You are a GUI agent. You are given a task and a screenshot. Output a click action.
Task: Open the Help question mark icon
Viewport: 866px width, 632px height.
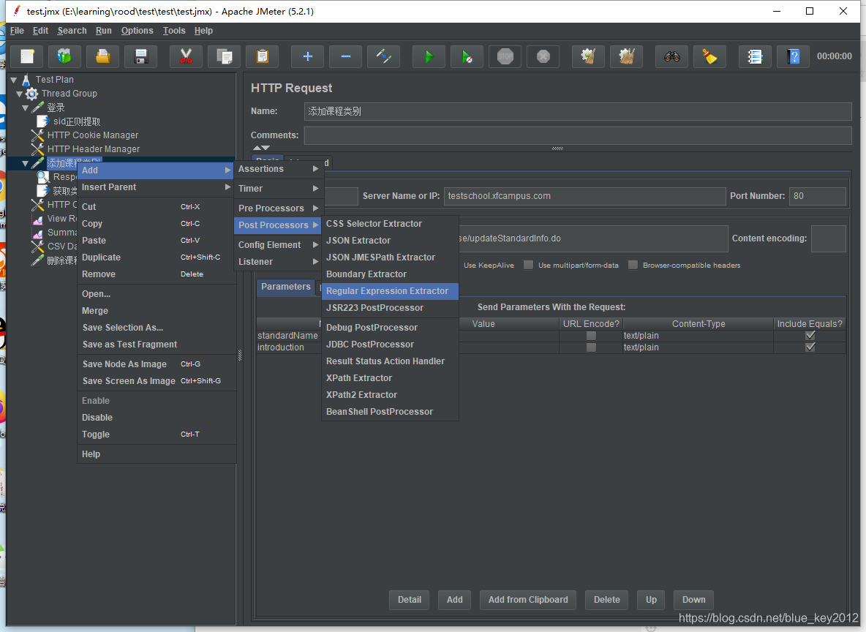tap(793, 56)
